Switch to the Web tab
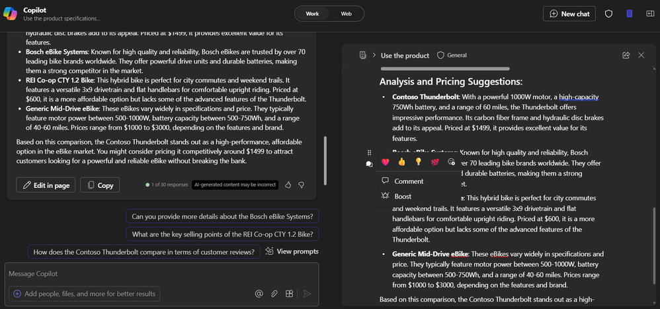The height and width of the screenshot is (309, 660). [x=346, y=14]
